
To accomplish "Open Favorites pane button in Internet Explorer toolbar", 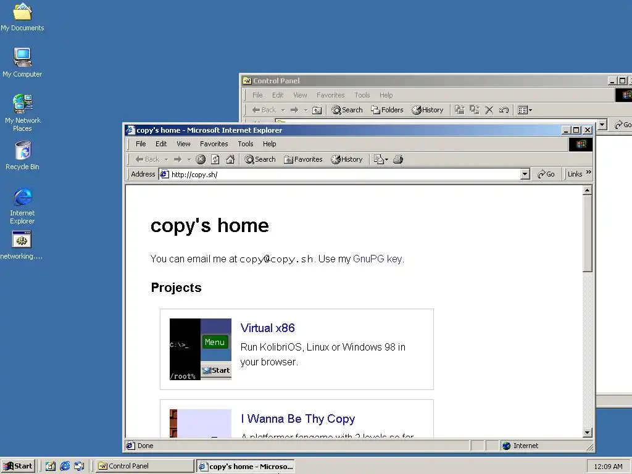I will point(303,159).
